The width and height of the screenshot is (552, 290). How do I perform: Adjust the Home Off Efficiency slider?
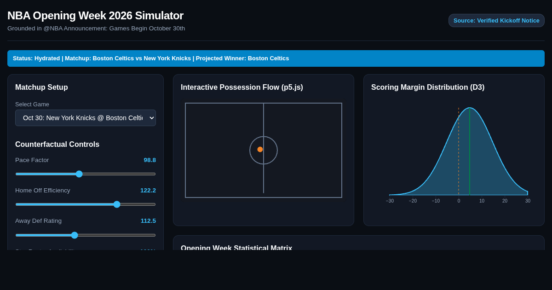86,204
